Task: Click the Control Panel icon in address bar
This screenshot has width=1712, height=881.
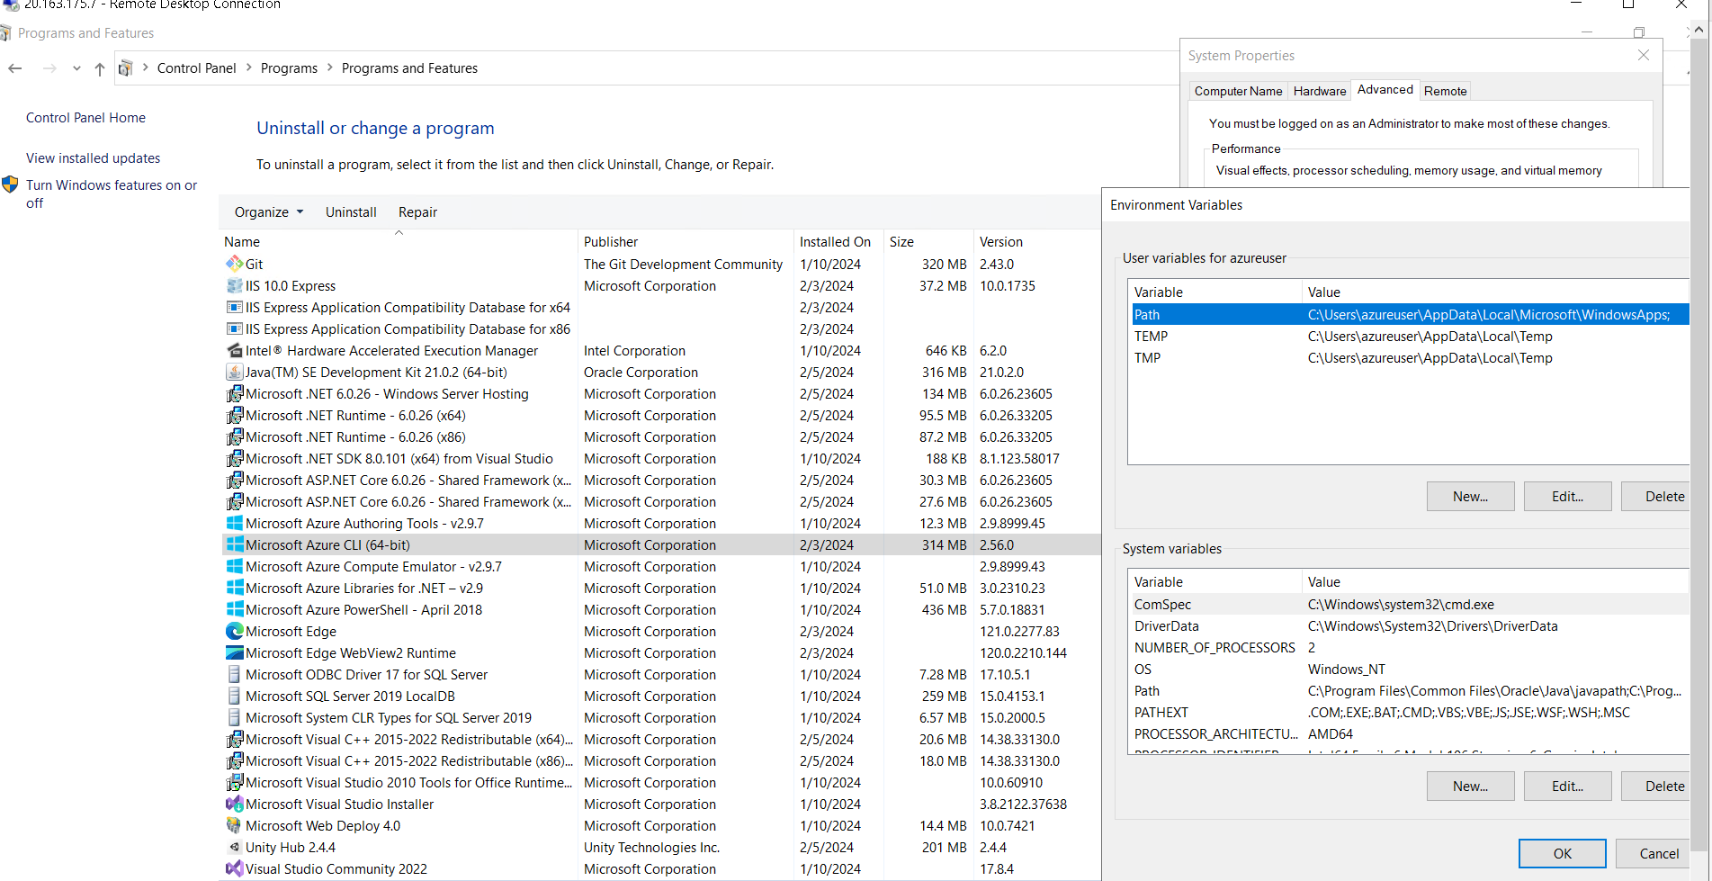Action: pos(126,68)
